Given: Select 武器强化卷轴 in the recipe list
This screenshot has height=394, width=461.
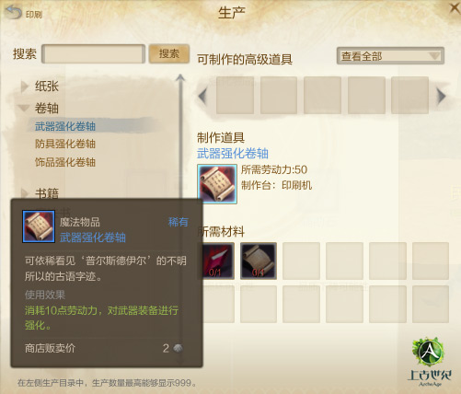Looking at the screenshot, I should [65, 126].
